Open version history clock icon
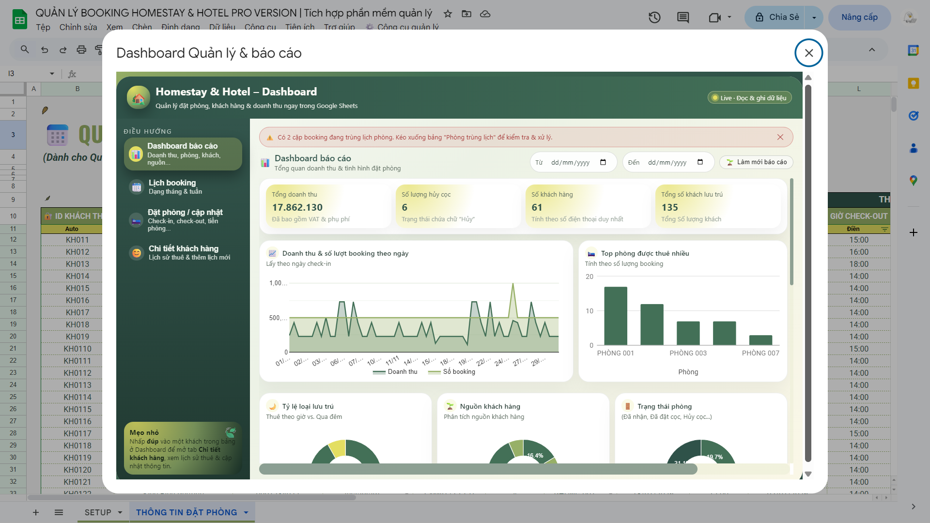 [654, 17]
